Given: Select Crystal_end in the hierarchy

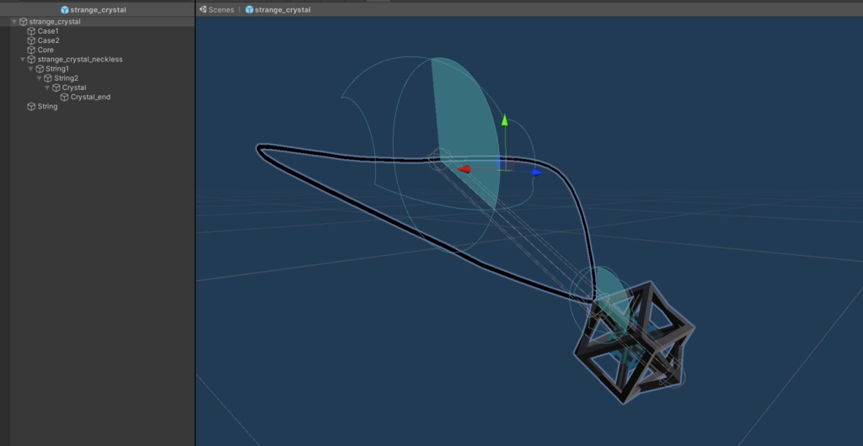Looking at the screenshot, I should pyautogui.click(x=90, y=98).
